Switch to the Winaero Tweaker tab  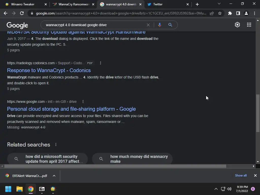[x=23, y=4]
